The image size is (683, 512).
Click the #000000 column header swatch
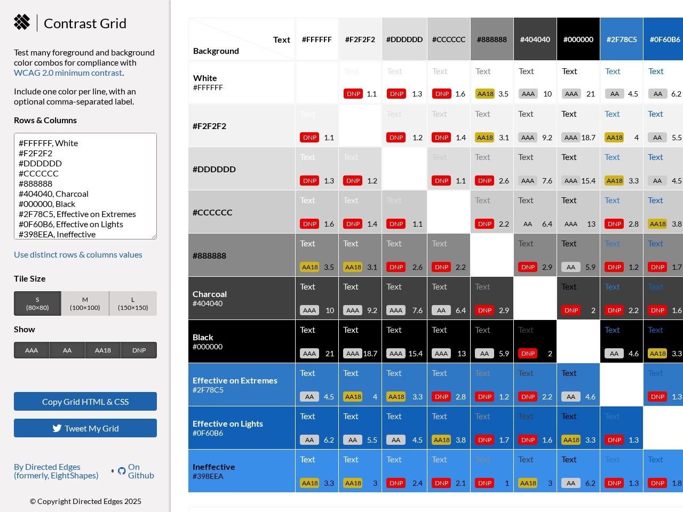pyautogui.click(x=578, y=39)
